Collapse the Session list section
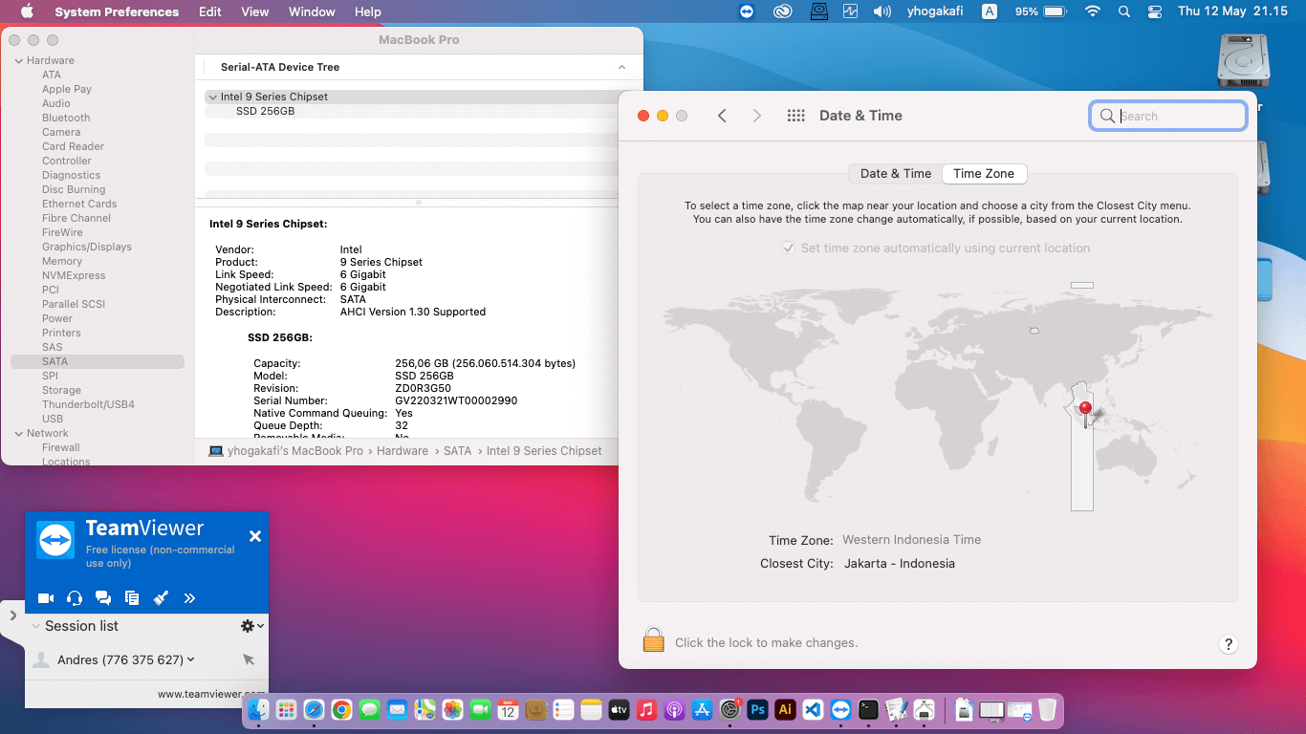Image resolution: width=1306 pixels, height=734 pixels. point(36,626)
